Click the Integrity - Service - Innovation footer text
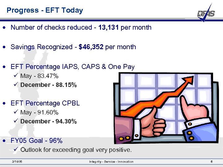The height and width of the screenshot is (167, 223). click(x=111, y=162)
